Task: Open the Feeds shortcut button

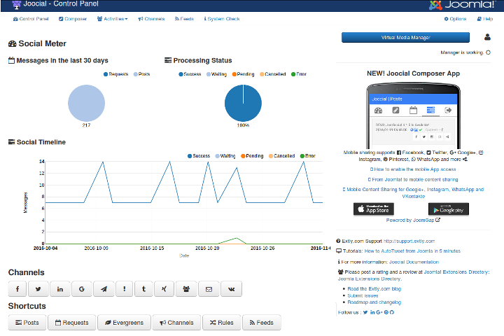Action: [262, 323]
